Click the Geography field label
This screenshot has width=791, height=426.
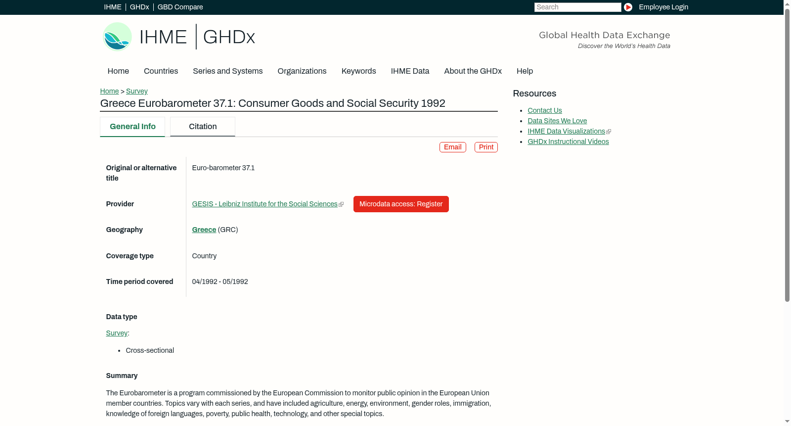click(x=125, y=230)
